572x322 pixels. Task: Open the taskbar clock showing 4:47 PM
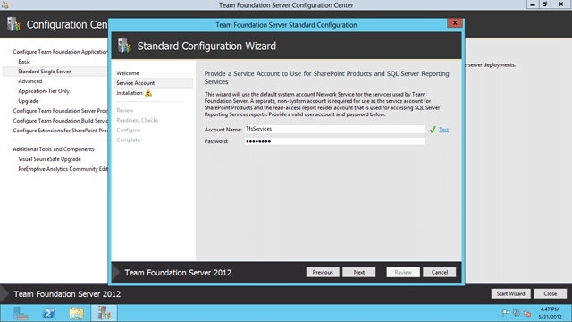(x=551, y=313)
